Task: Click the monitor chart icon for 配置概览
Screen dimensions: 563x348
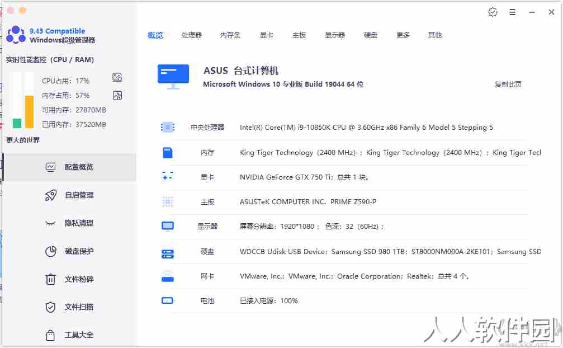Action: point(51,167)
